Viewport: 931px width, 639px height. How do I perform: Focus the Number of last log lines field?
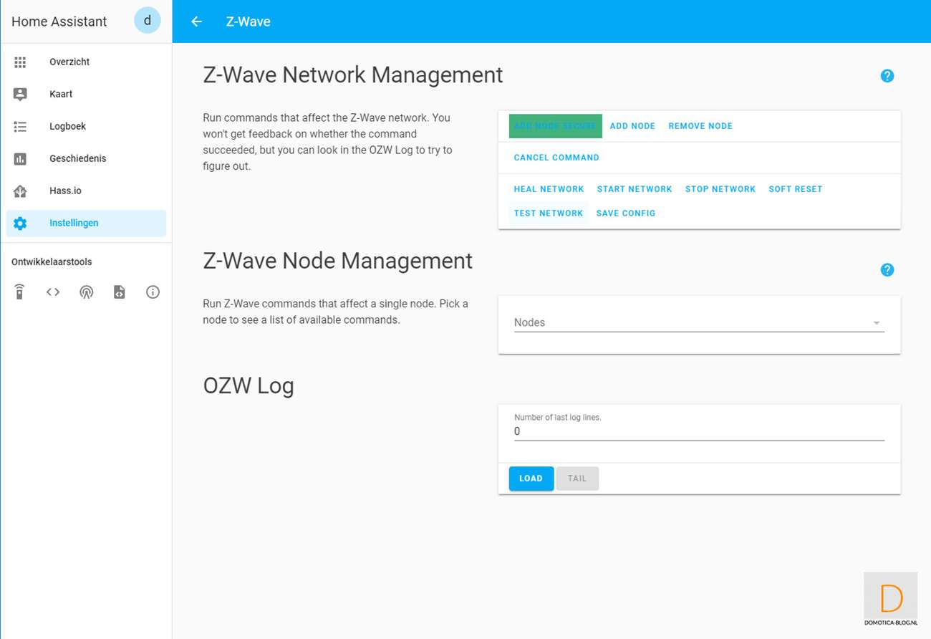coord(699,431)
